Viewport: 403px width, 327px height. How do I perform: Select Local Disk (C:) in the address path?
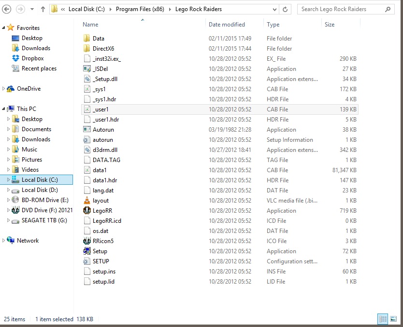[86, 9]
